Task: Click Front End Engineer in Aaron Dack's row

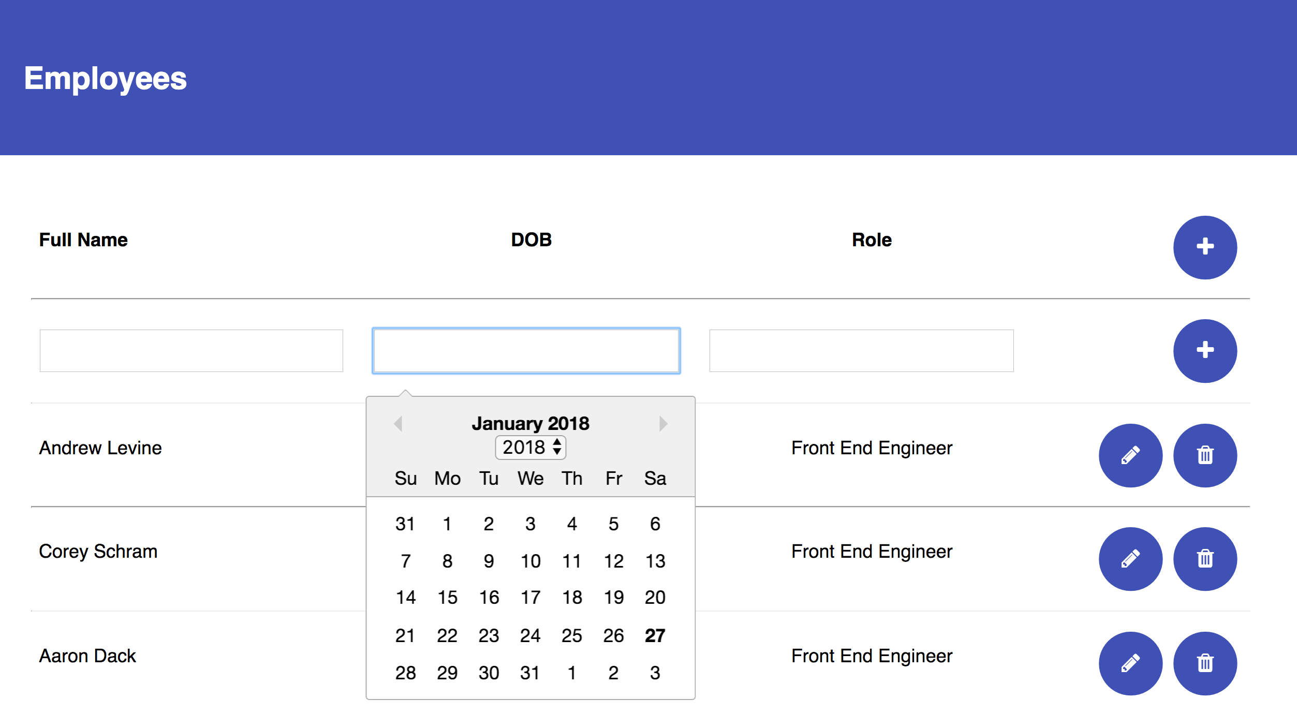Action: click(872, 656)
